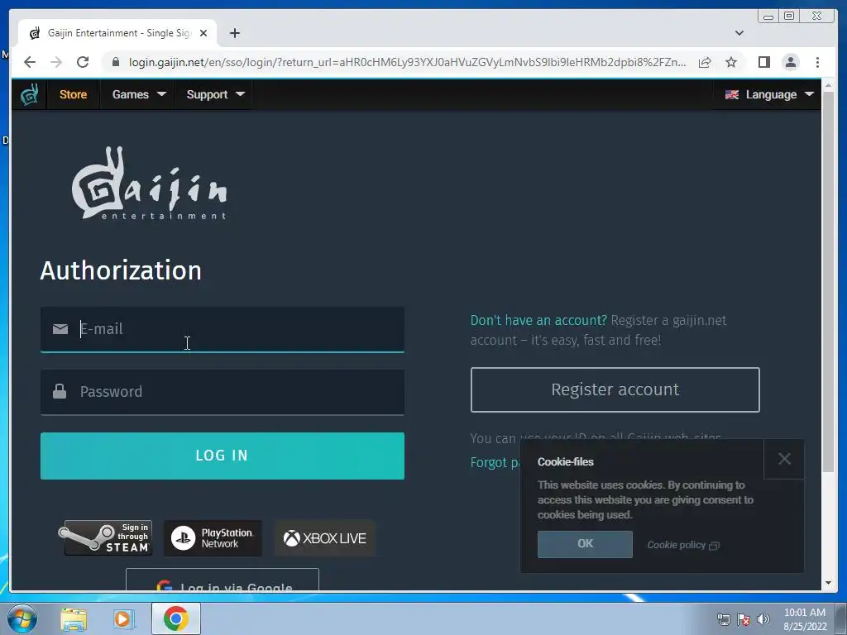This screenshot has height=635, width=847.
Task: Focus the E-mail input field
Action: 222,329
